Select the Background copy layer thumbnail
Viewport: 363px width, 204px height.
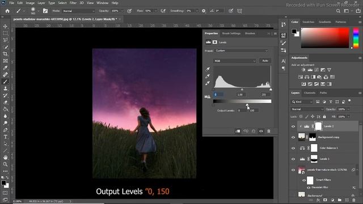(301, 137)
